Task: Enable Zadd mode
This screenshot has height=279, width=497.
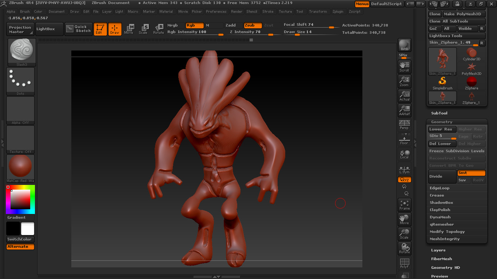Action: click(x=233, y=25)
